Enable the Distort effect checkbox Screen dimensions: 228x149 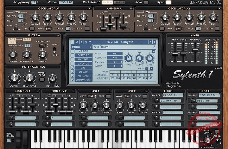tap(73, 55)
